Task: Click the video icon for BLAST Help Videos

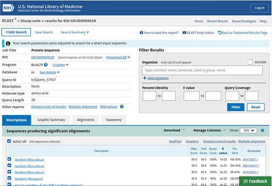Action: [x=184, y=33]
